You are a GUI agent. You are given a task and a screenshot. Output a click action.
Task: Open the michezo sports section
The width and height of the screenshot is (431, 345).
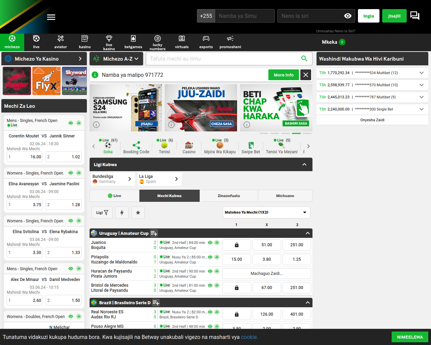12,42
